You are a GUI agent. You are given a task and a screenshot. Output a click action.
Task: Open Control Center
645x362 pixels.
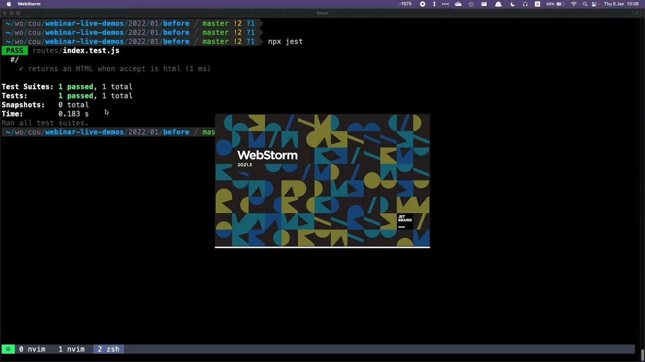click(x=595, y=4)
